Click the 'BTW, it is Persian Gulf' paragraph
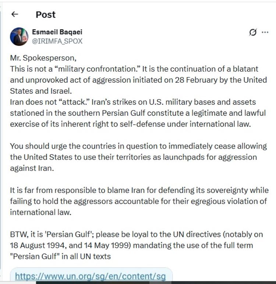The height and width of the screenshot is (284, 276). pyautogui.click(x=137, y=245)
